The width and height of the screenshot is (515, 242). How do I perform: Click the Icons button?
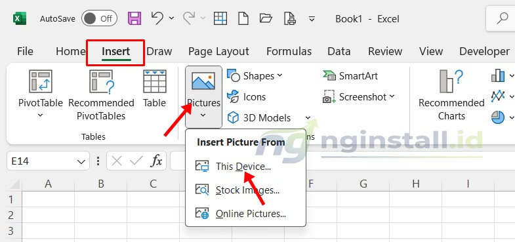[x=247, y=97]
